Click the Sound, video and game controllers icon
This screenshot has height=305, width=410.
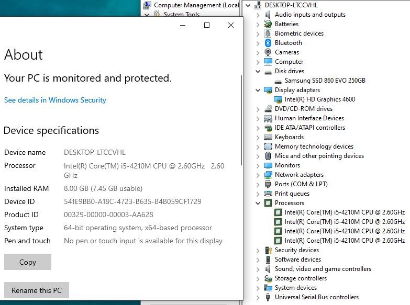pyautogui.click(x=268, y=269)
